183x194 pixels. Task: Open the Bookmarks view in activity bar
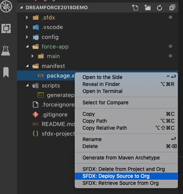pos(6,72)
